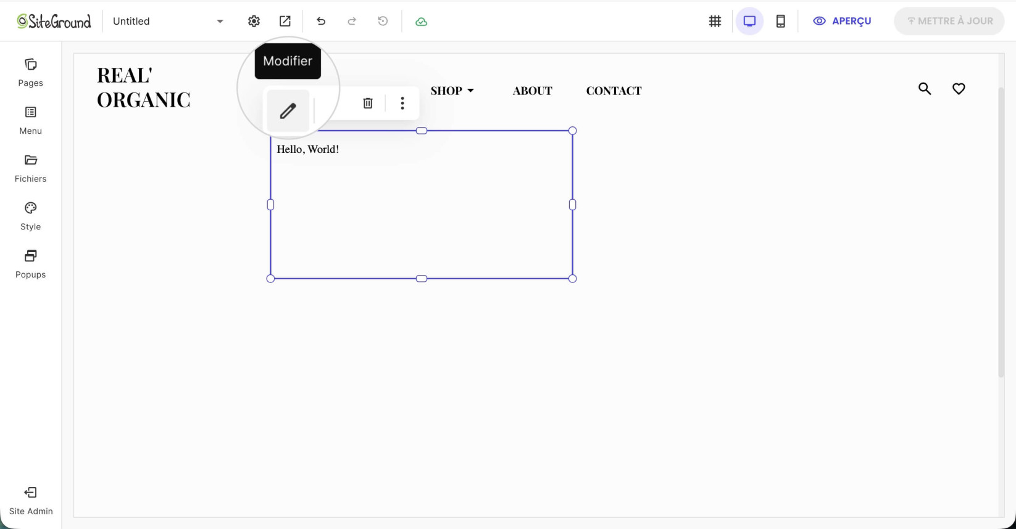The width and height of the screenshot is (1016, 529).
Task: Open page in new tab icon
Action: [285, 21]
